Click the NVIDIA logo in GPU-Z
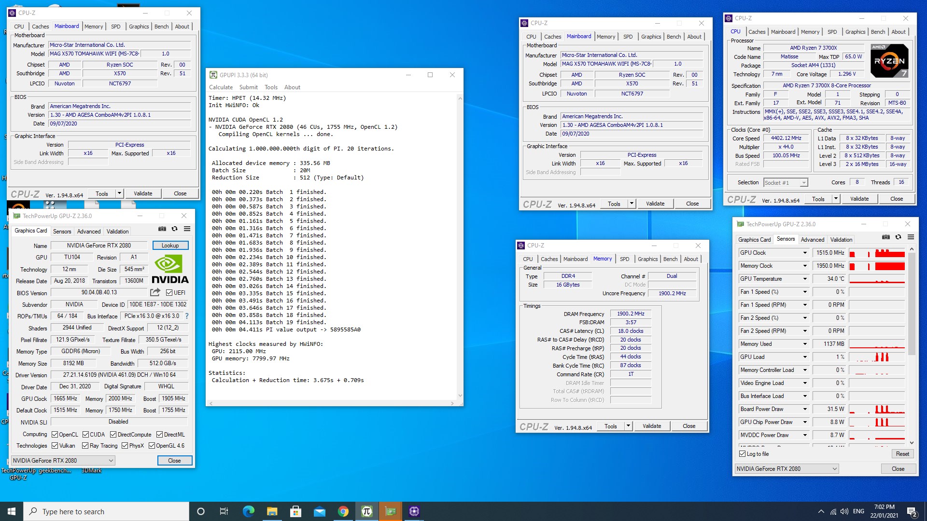 170,269
